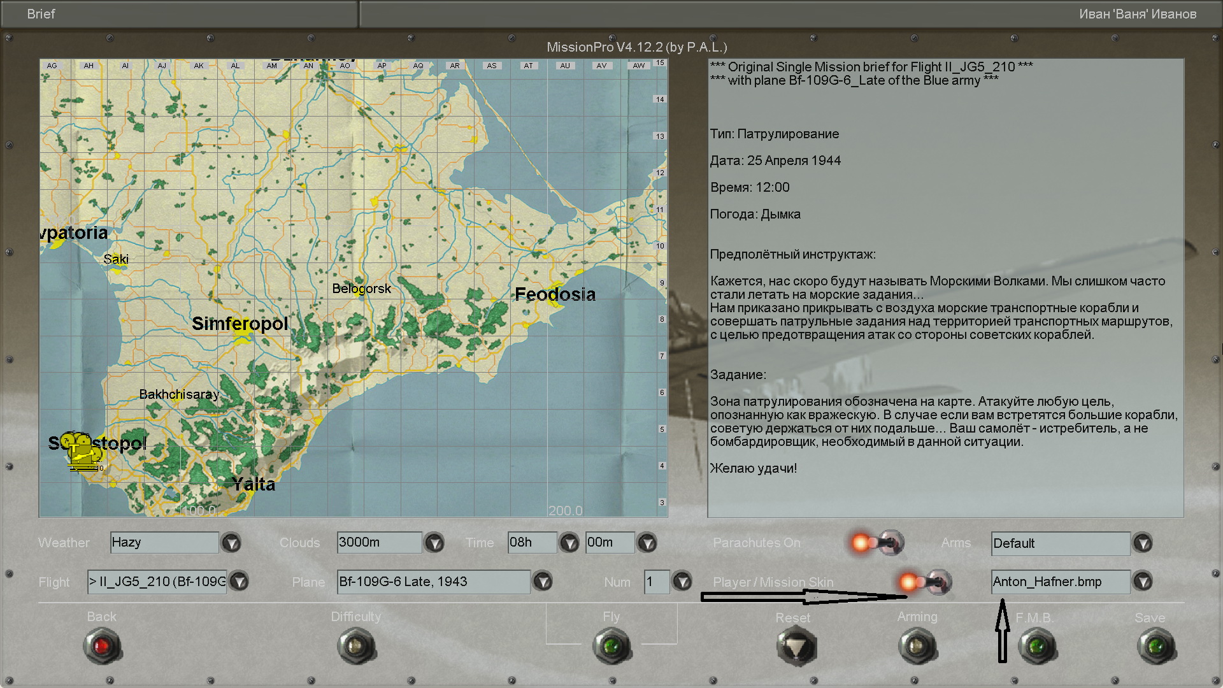This screenshot has height=688, width=1223.
Task: Open the skin file dropdown
Action: (x=1143, y=582)
